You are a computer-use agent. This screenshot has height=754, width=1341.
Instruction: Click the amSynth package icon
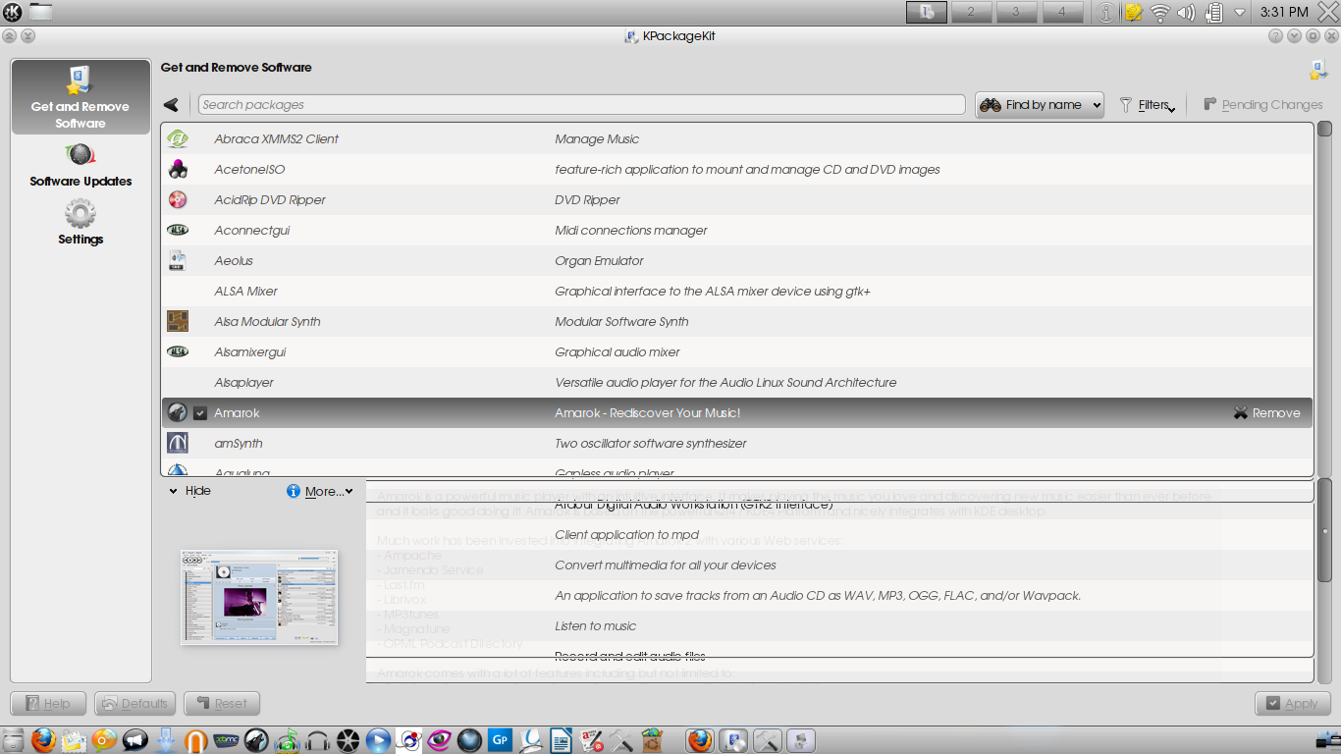(x=178, y=444)
